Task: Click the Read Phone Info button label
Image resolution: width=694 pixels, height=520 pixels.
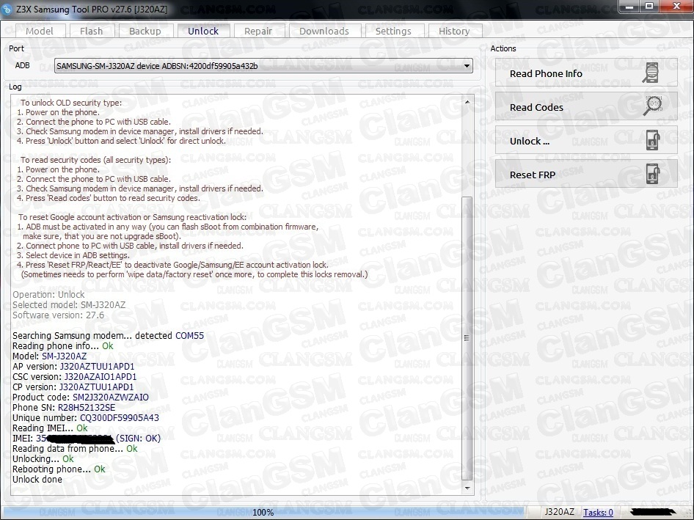Action: click(x=546, y=73)
